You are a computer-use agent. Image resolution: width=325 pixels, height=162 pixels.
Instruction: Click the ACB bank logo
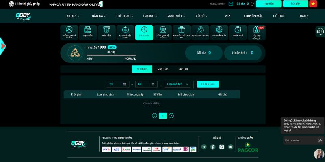(x=116, y=149)
